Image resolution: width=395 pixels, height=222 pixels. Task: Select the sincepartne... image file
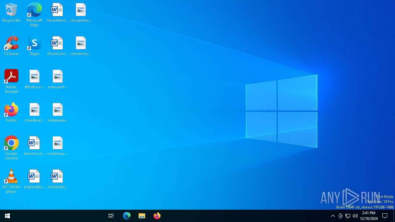point(81,13)
